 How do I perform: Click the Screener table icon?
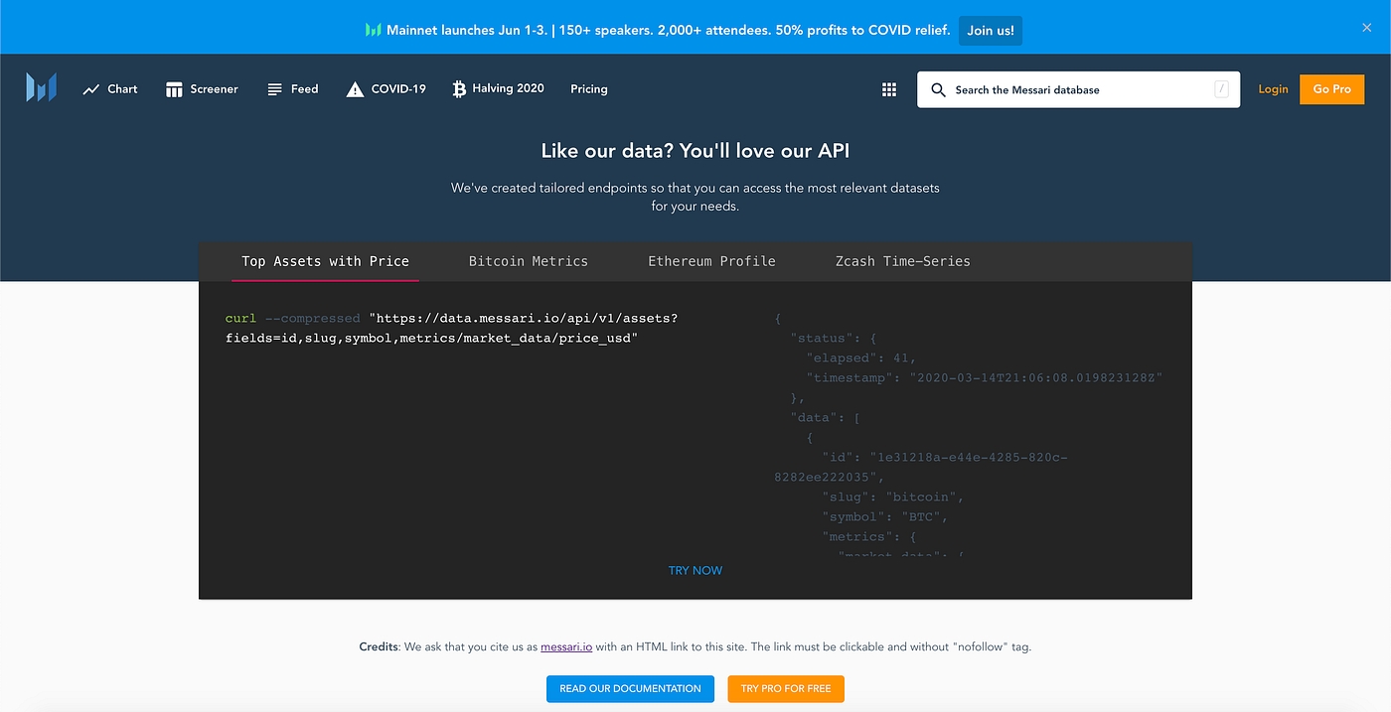[174, 89]
